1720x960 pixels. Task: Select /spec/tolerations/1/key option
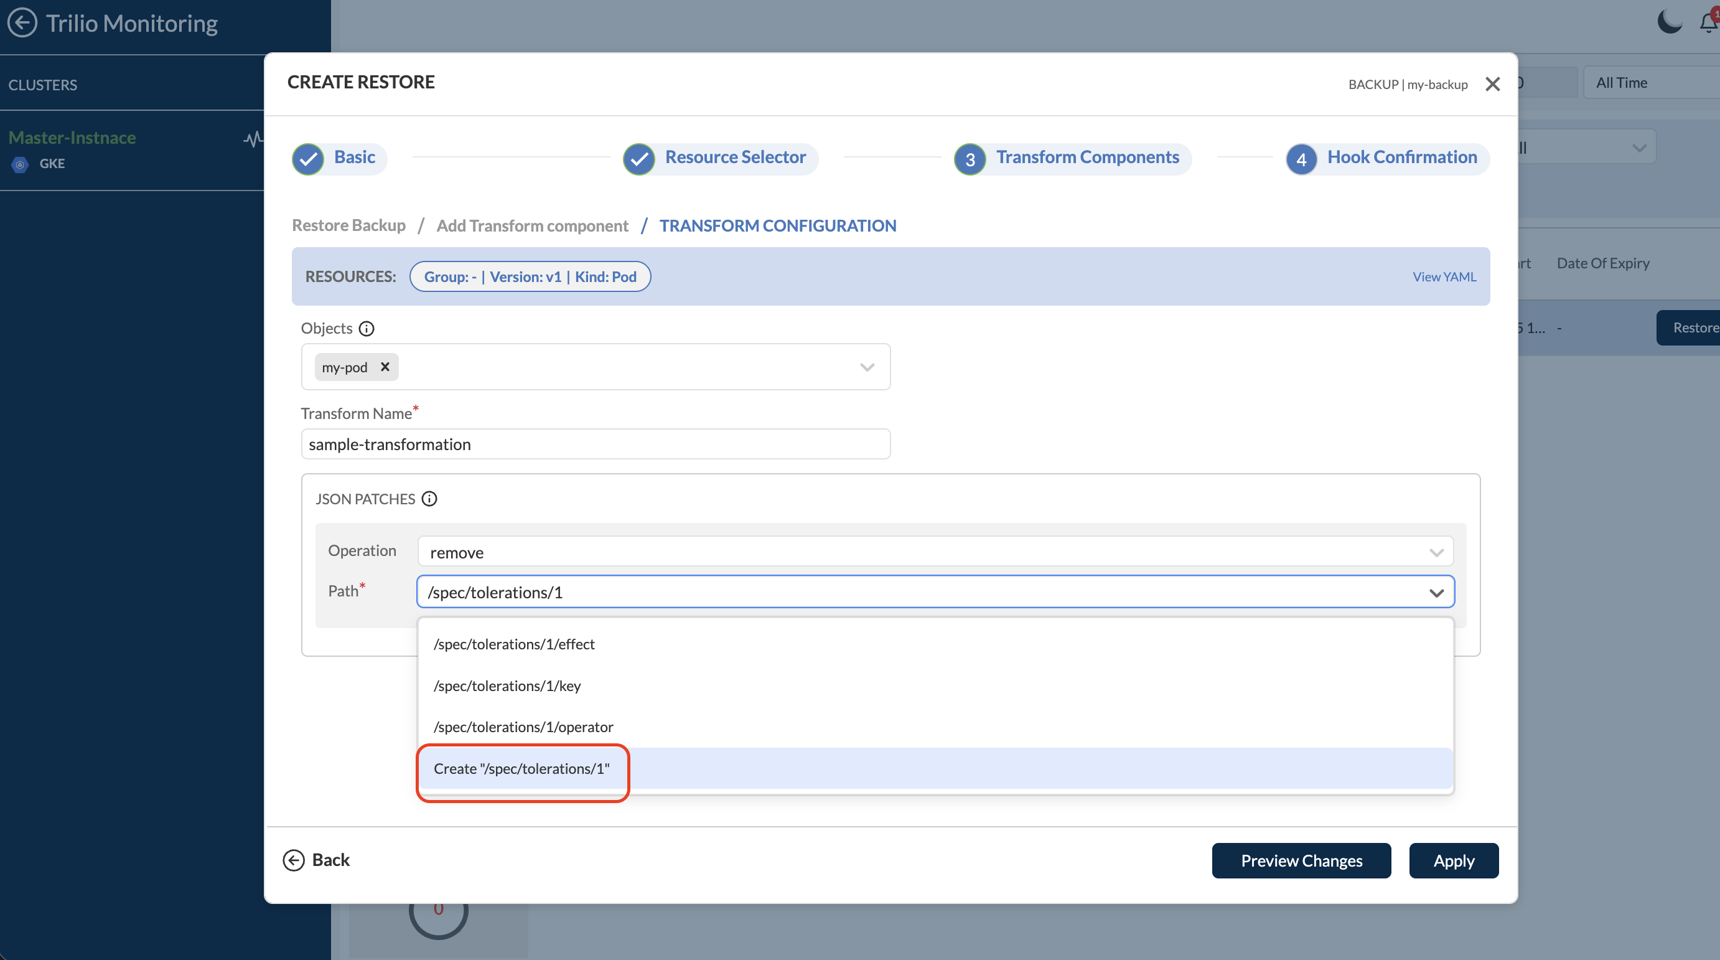click(507, 686)
